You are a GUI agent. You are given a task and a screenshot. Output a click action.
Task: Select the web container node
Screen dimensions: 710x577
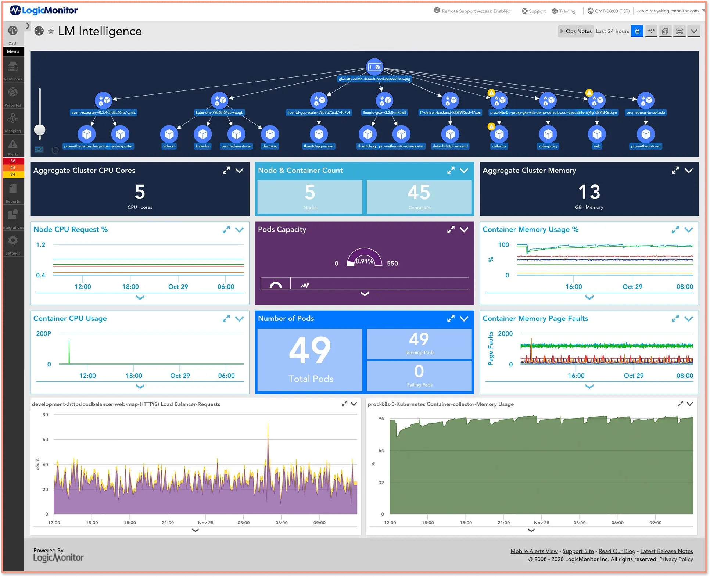(x=597, y=135)
